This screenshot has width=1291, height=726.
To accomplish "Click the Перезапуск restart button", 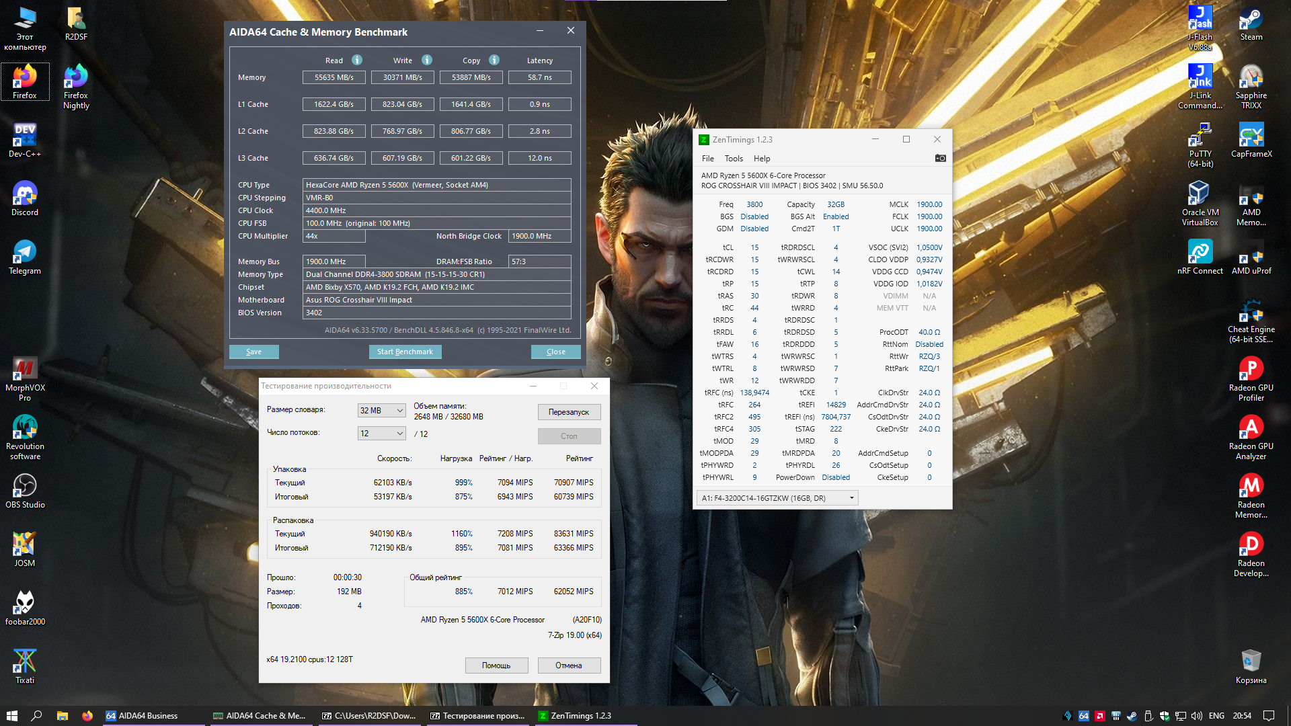I will pyautogui.click(x=569, y=412).
